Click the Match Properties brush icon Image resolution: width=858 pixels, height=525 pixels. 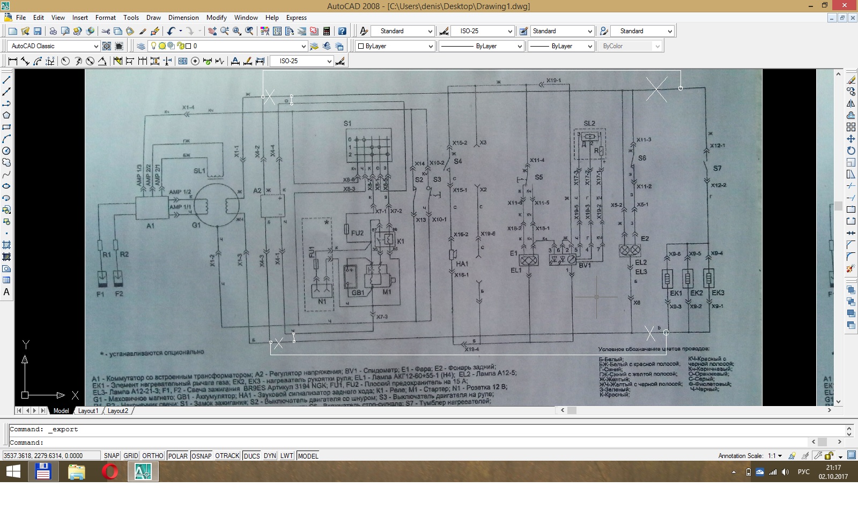[x=143, y=31]
